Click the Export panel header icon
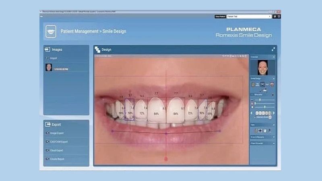Screen dimensions: 322x181 click(x=47, y=124)
